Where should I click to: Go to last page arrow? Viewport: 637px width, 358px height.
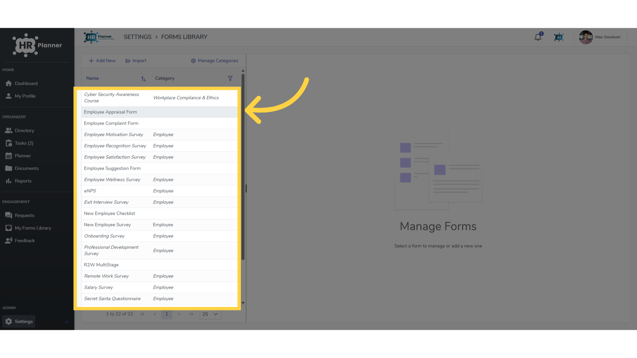[x=191, y=314]
